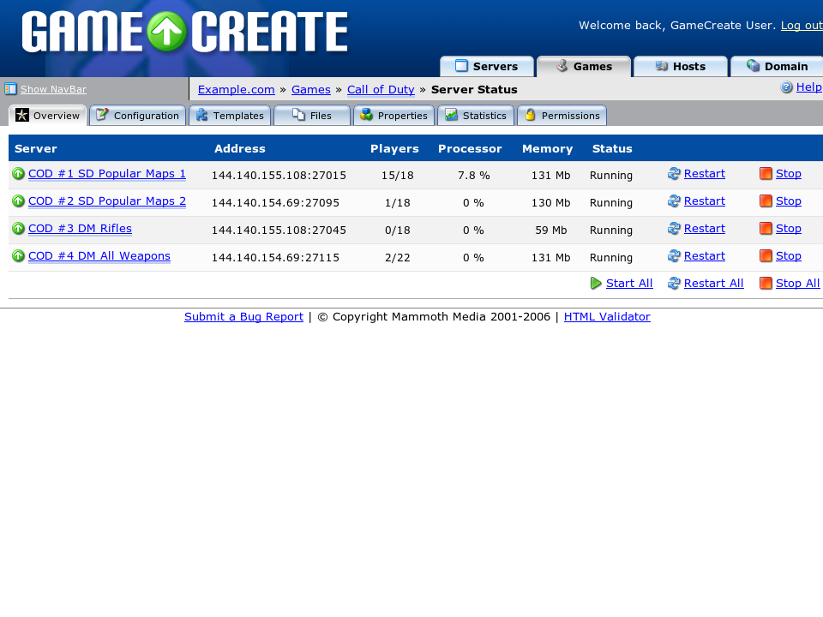Open the Submit a Bug Report link

click(x=243, y=317)
